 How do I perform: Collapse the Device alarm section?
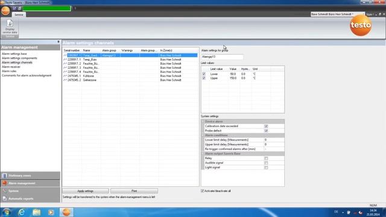coord(203,122)
